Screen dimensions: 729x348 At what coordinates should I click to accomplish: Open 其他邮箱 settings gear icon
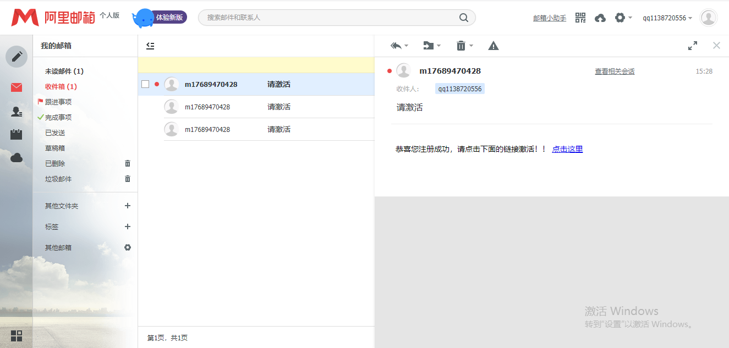click(x=128, y=247)
